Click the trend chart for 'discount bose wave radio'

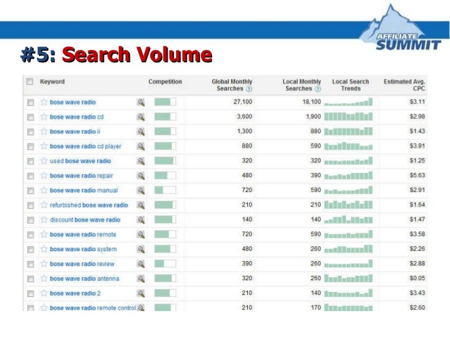coord(349,220)
